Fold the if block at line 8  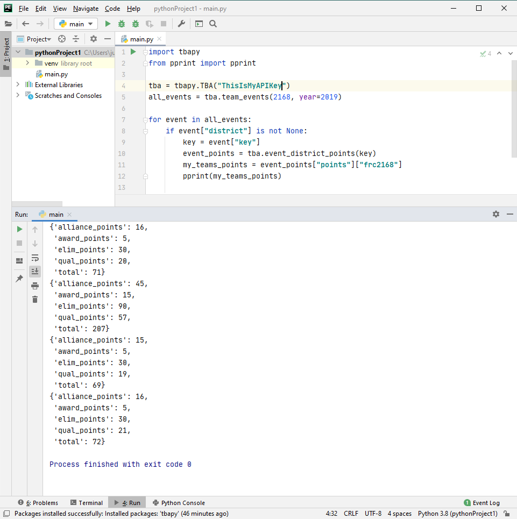(145, 131)
